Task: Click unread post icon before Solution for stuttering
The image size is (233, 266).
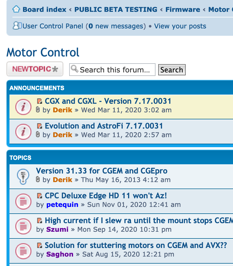Action: coord(39,245)
